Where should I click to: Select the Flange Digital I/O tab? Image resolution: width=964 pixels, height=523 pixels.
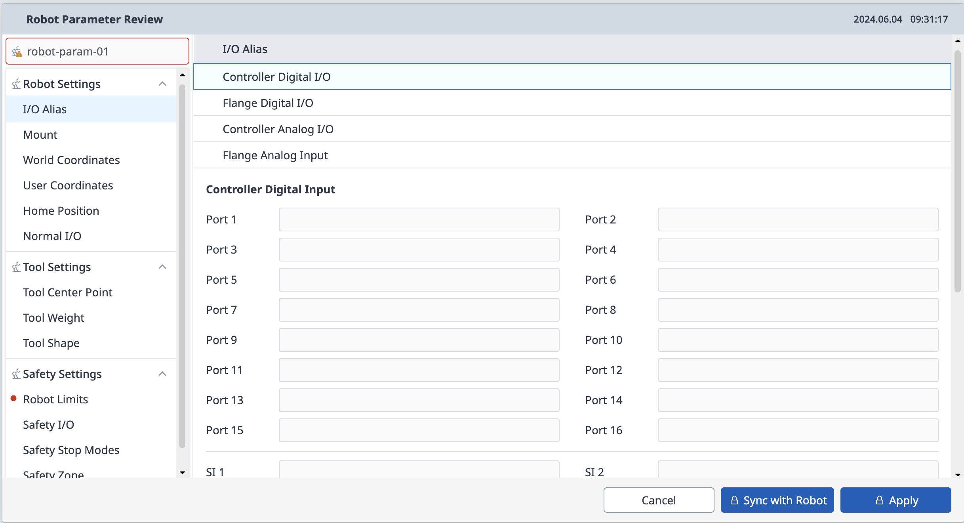268,103
